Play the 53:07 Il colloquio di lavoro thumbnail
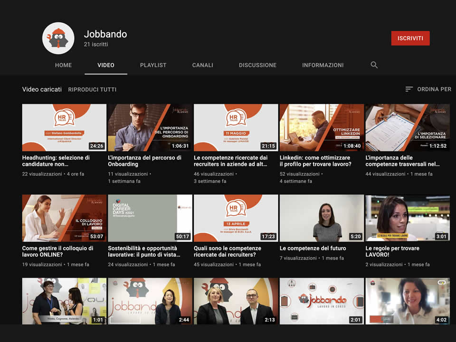 pyautogui.click(x=64, y=218)
